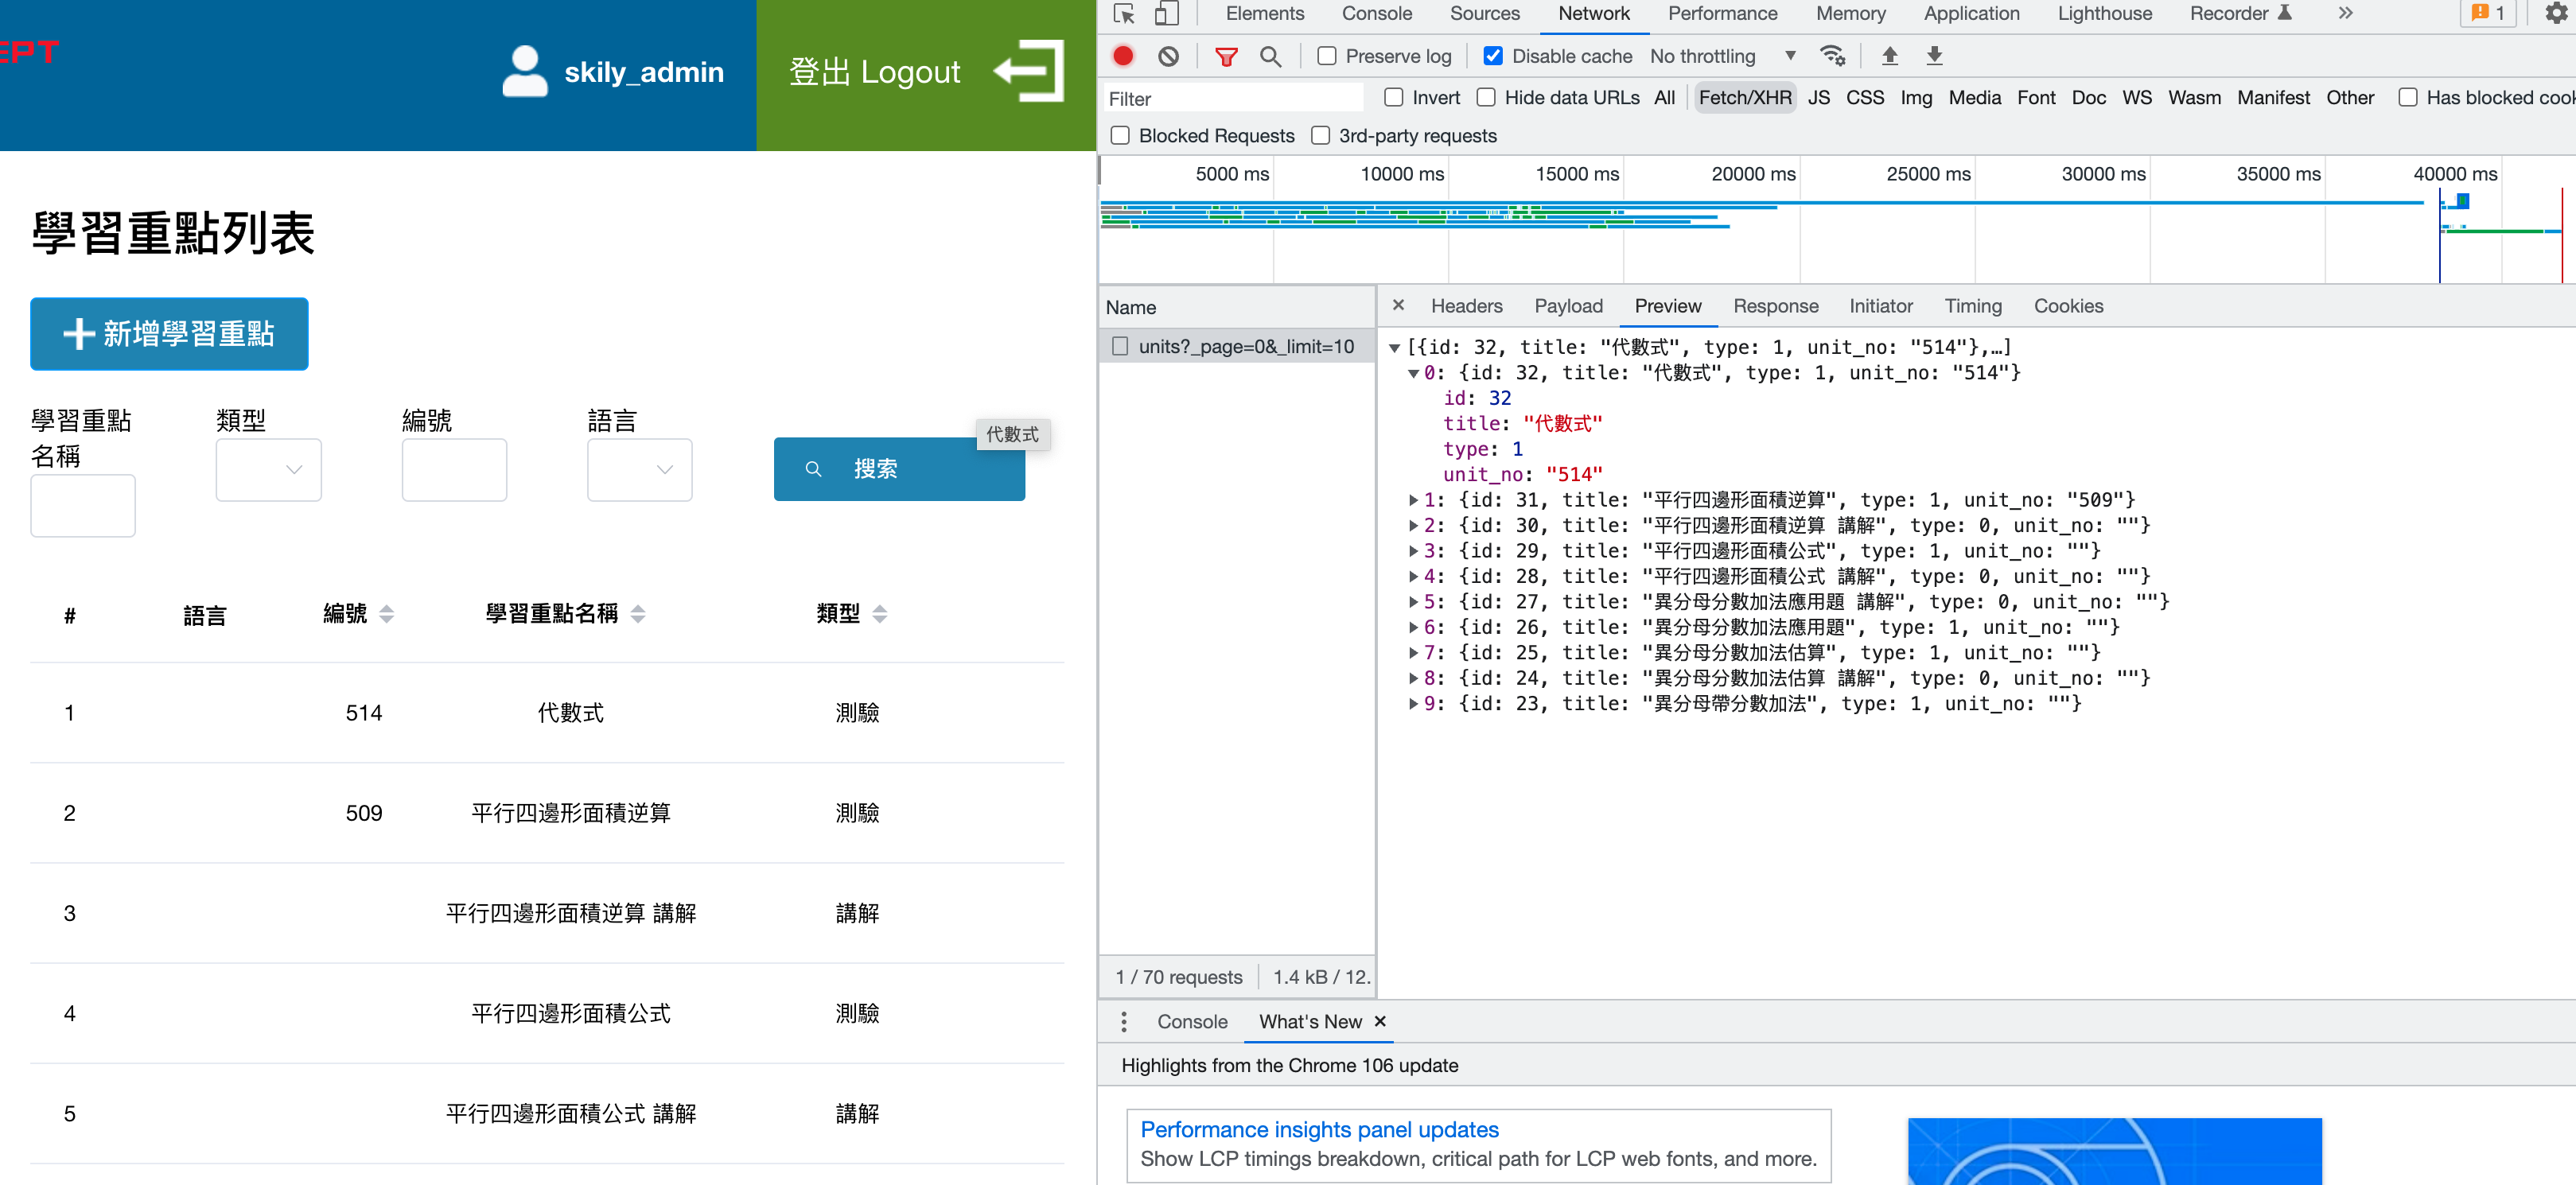Image resolution: width=2576 pixels, height=1185 pixels.
Task: Open the 類型 filter dropdown
Action: (x=268, y=469)
